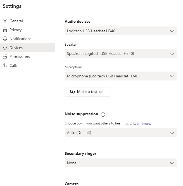
Task: Click the Privacy lock icon
Action: coord(5,30)
